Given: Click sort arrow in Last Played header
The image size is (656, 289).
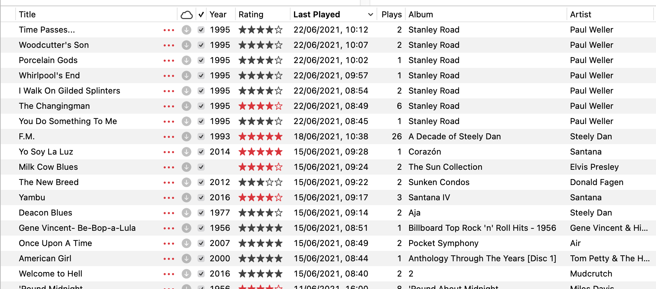Looking at the screenshot, I should 370,15.
